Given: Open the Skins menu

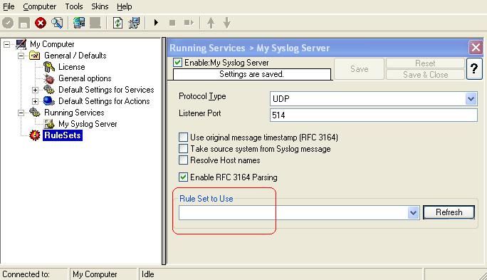Looking at the screenshot, I should coord(100,6).
